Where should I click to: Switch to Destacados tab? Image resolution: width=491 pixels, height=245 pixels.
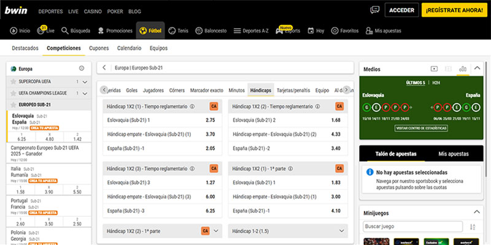pos(25,48)
